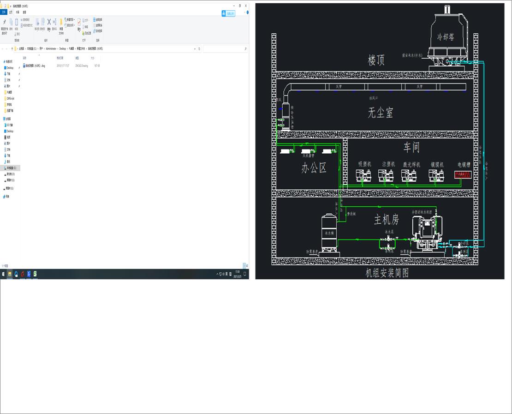
Task: Switch to the Home ribbon tab
Action: point(11,12)
